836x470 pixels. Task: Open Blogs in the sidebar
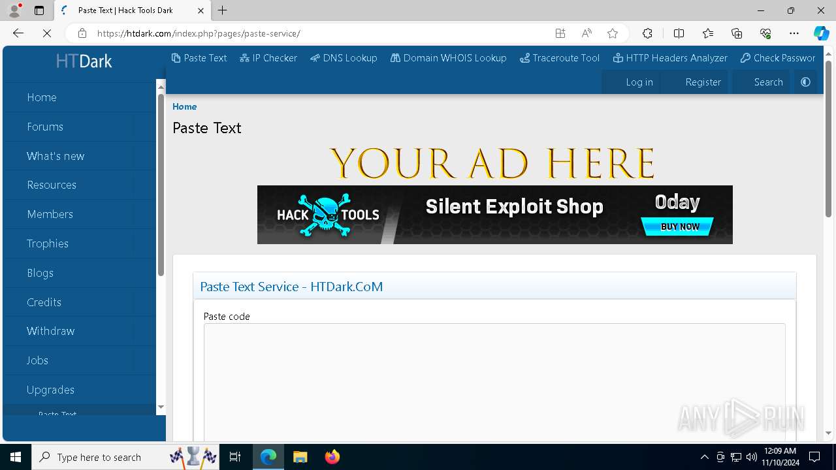click(x=40, y=273)
